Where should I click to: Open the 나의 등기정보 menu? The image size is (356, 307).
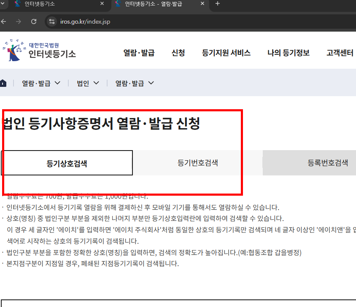coord(289,52)
